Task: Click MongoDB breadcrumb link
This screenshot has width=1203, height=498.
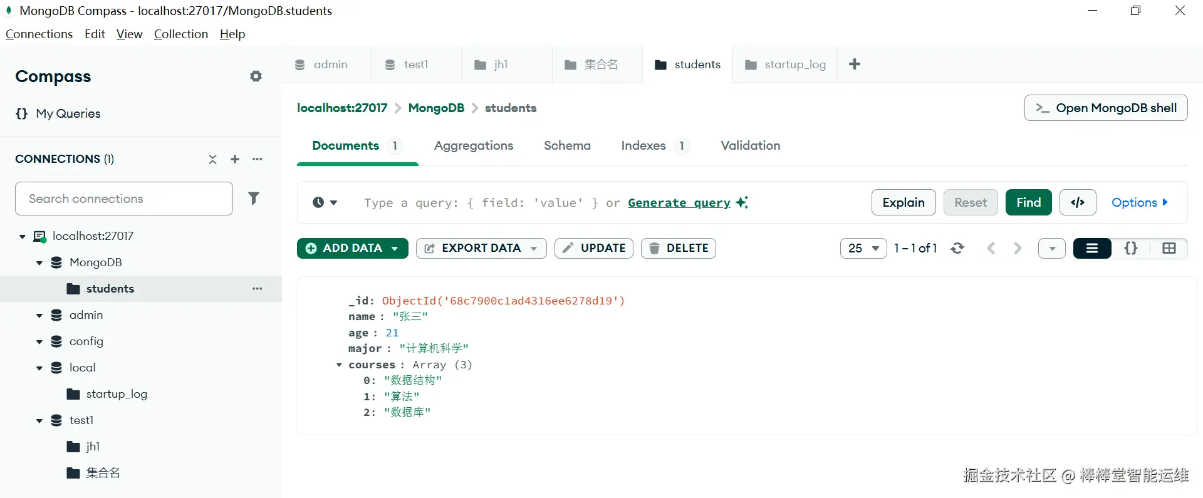Action: [436, 108]
